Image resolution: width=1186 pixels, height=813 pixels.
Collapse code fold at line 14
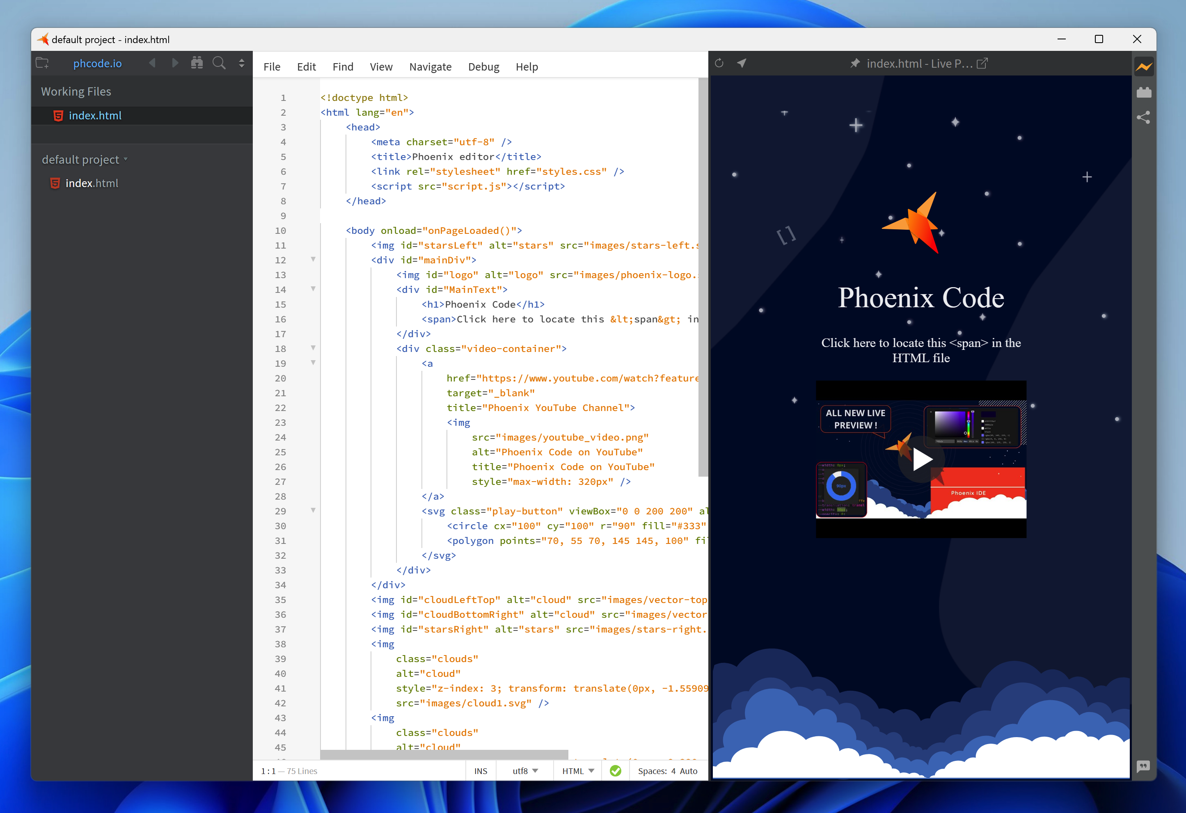coord(314,289)
